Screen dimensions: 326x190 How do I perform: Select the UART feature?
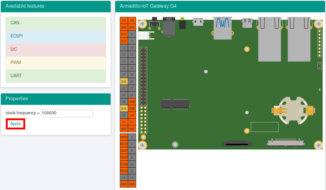pyautogui.click(x=56, y=76)
